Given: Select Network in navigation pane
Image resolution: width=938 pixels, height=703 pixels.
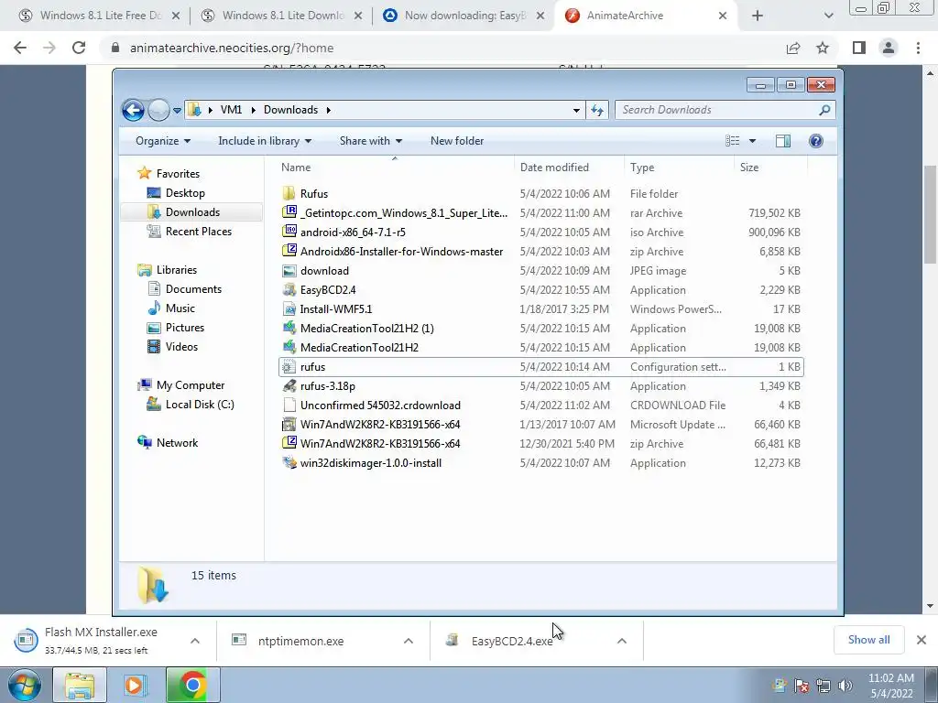Looking at the screenshot, I should click(177, 443).
